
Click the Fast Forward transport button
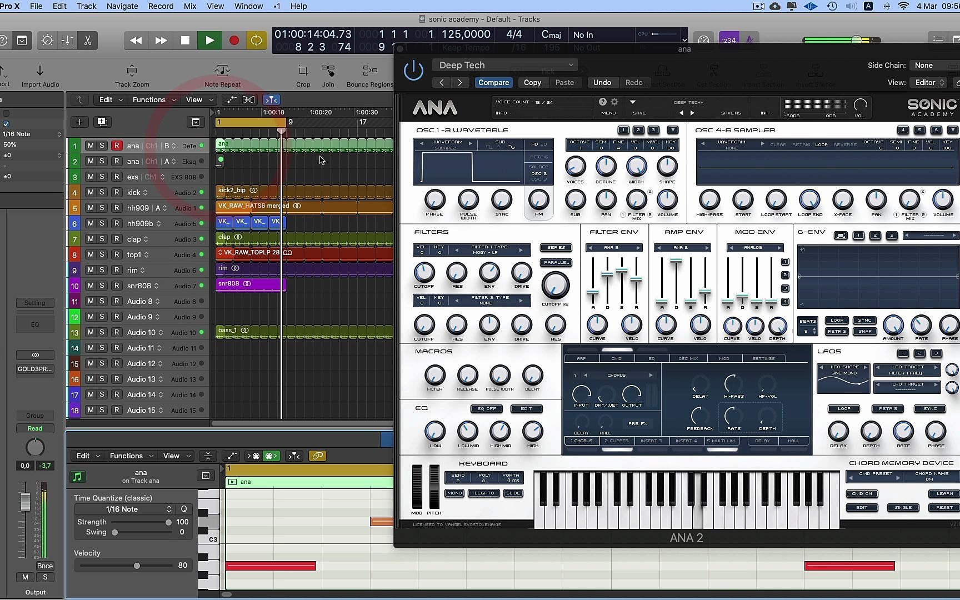pyautogui.click(x=161, y=41)
